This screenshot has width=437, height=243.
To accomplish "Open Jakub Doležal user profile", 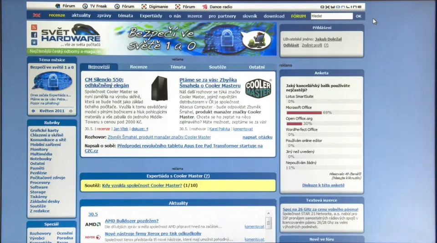I will pyautogui.click(x=328, y=39).
